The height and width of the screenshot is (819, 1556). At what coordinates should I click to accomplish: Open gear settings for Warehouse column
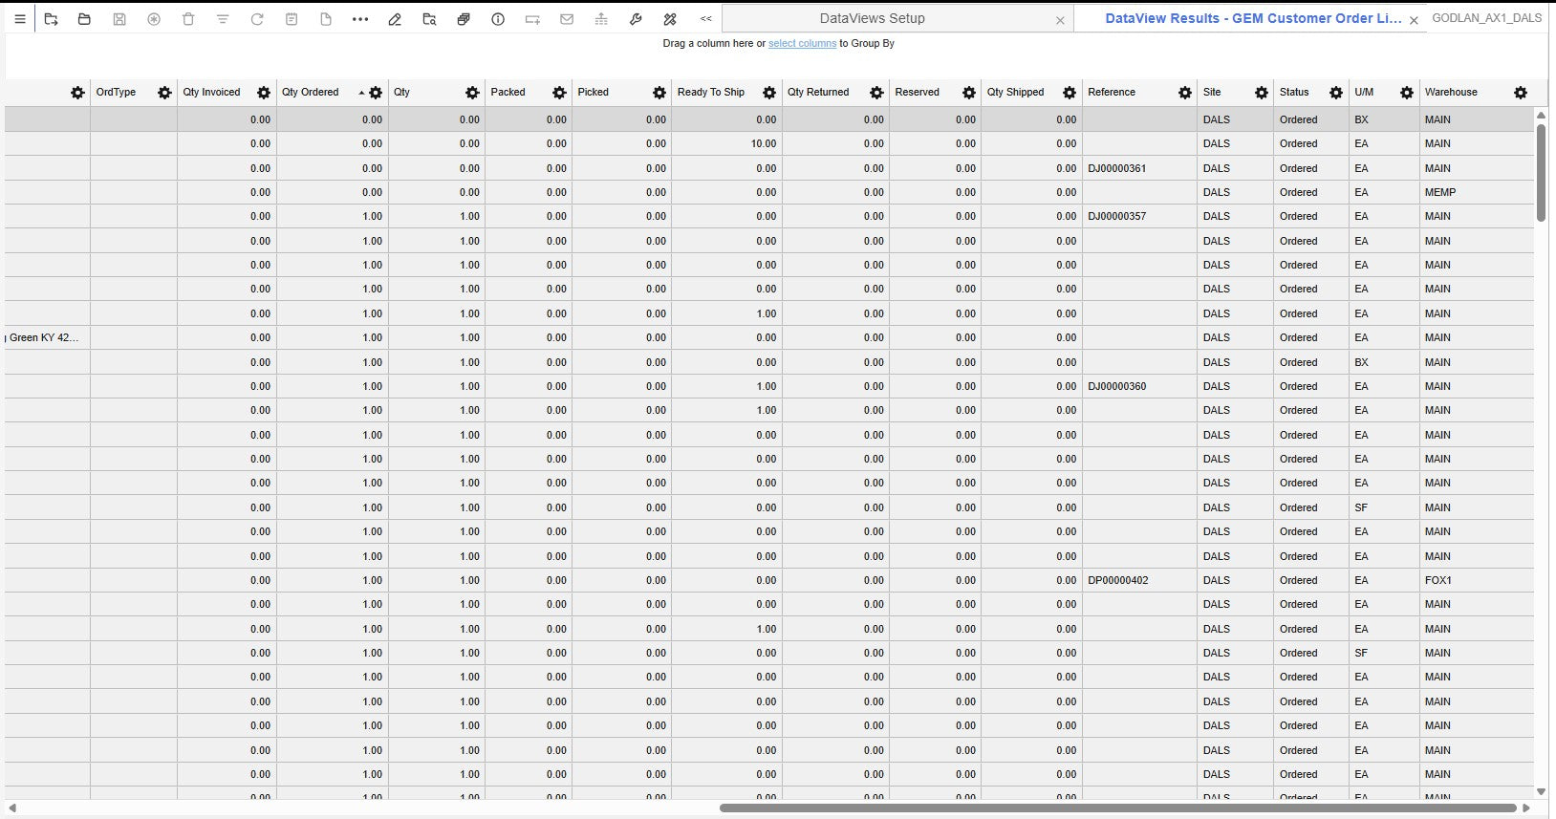click(1521, 93)
